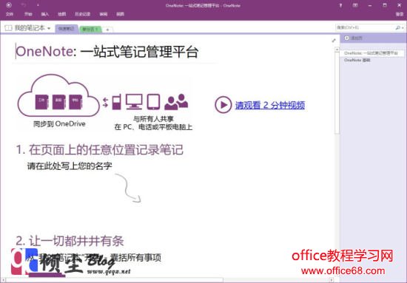Click the magnifier search icon

pos(397,27)
